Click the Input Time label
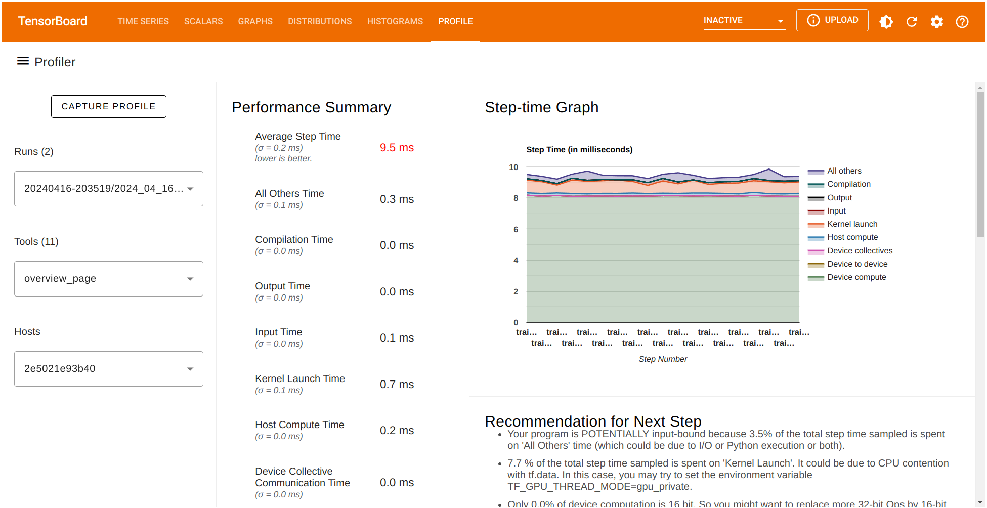Viewport: 987px width, 508px height. [278, 332]
